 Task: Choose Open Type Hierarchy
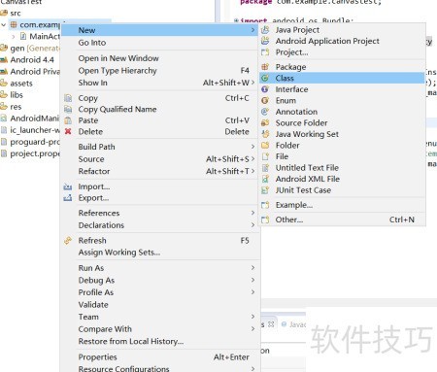(160, 71)
